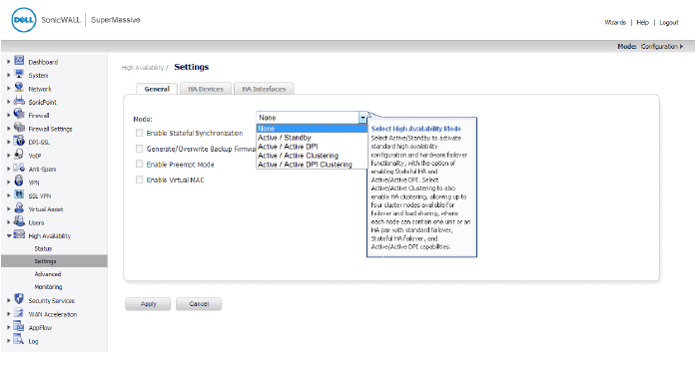699x366 pixels.
Task: Click the Log icon
Action: [19, 340]
